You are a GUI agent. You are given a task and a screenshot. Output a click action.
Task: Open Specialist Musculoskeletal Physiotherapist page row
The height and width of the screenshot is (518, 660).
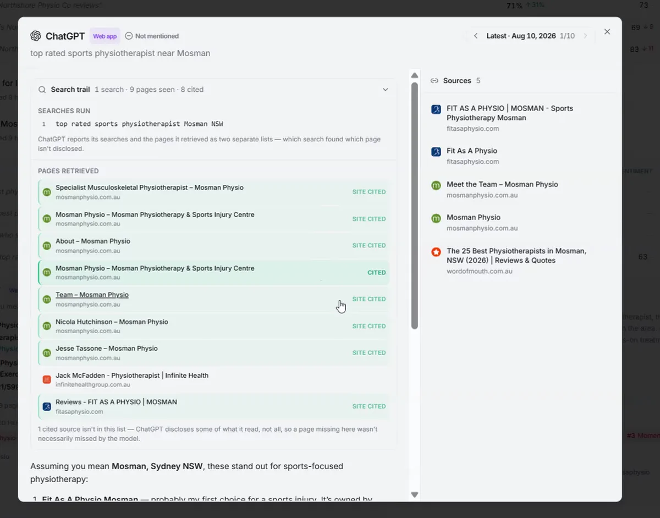[x=213, y=192]
